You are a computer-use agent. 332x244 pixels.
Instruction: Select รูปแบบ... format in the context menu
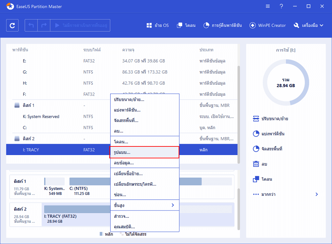pyautogui.click(x=144, y=152)
